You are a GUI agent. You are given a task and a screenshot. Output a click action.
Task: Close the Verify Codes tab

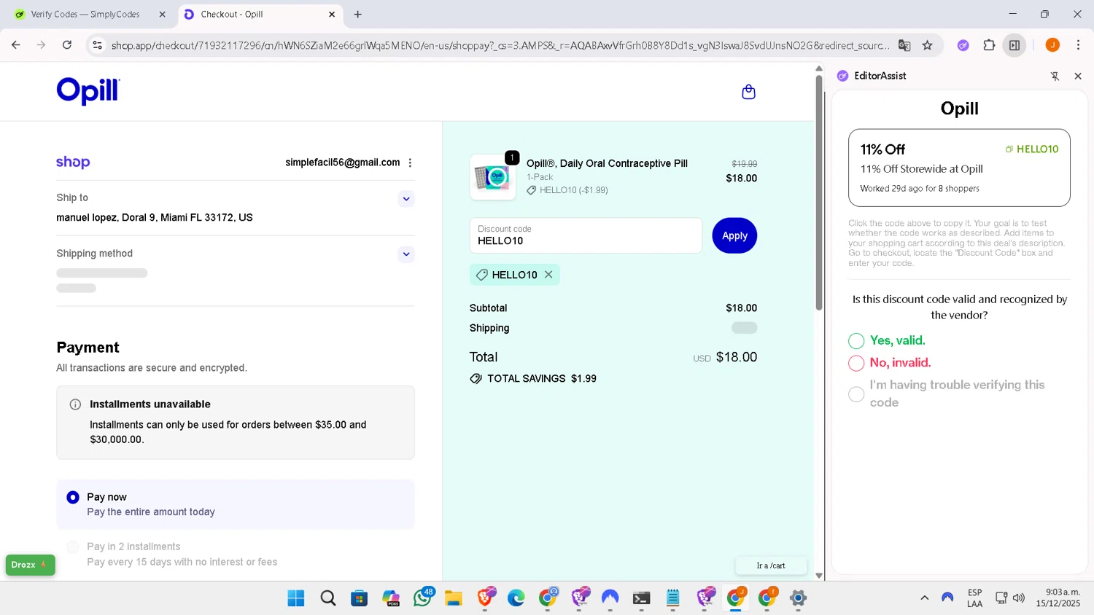coord(162,15)
